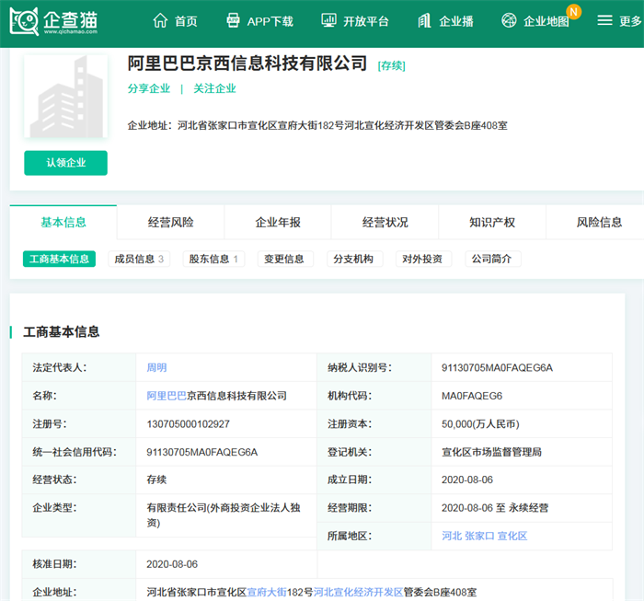The height and width of the screenshot is (601, 644).
Task: Click legal representative link 周明
Action: point(156,367)
